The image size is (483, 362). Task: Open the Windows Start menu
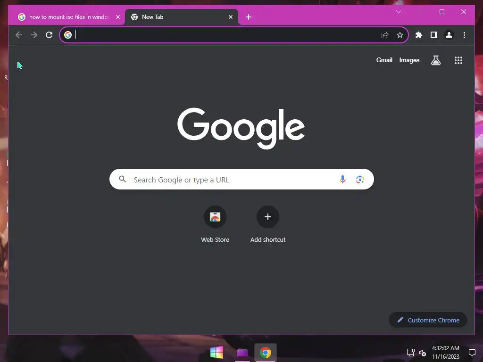217,353
